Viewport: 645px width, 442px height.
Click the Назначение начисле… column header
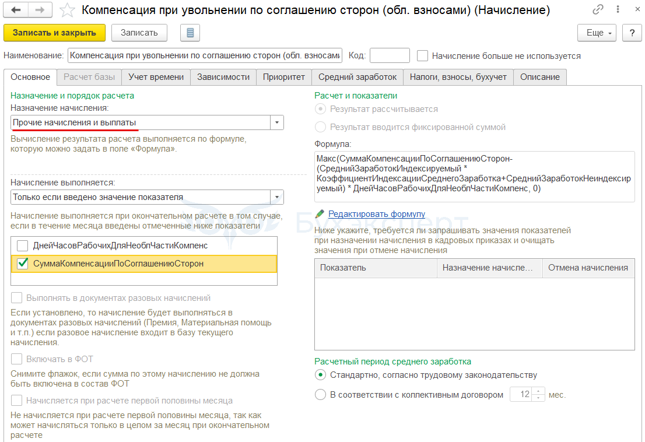tap(489, 268)
